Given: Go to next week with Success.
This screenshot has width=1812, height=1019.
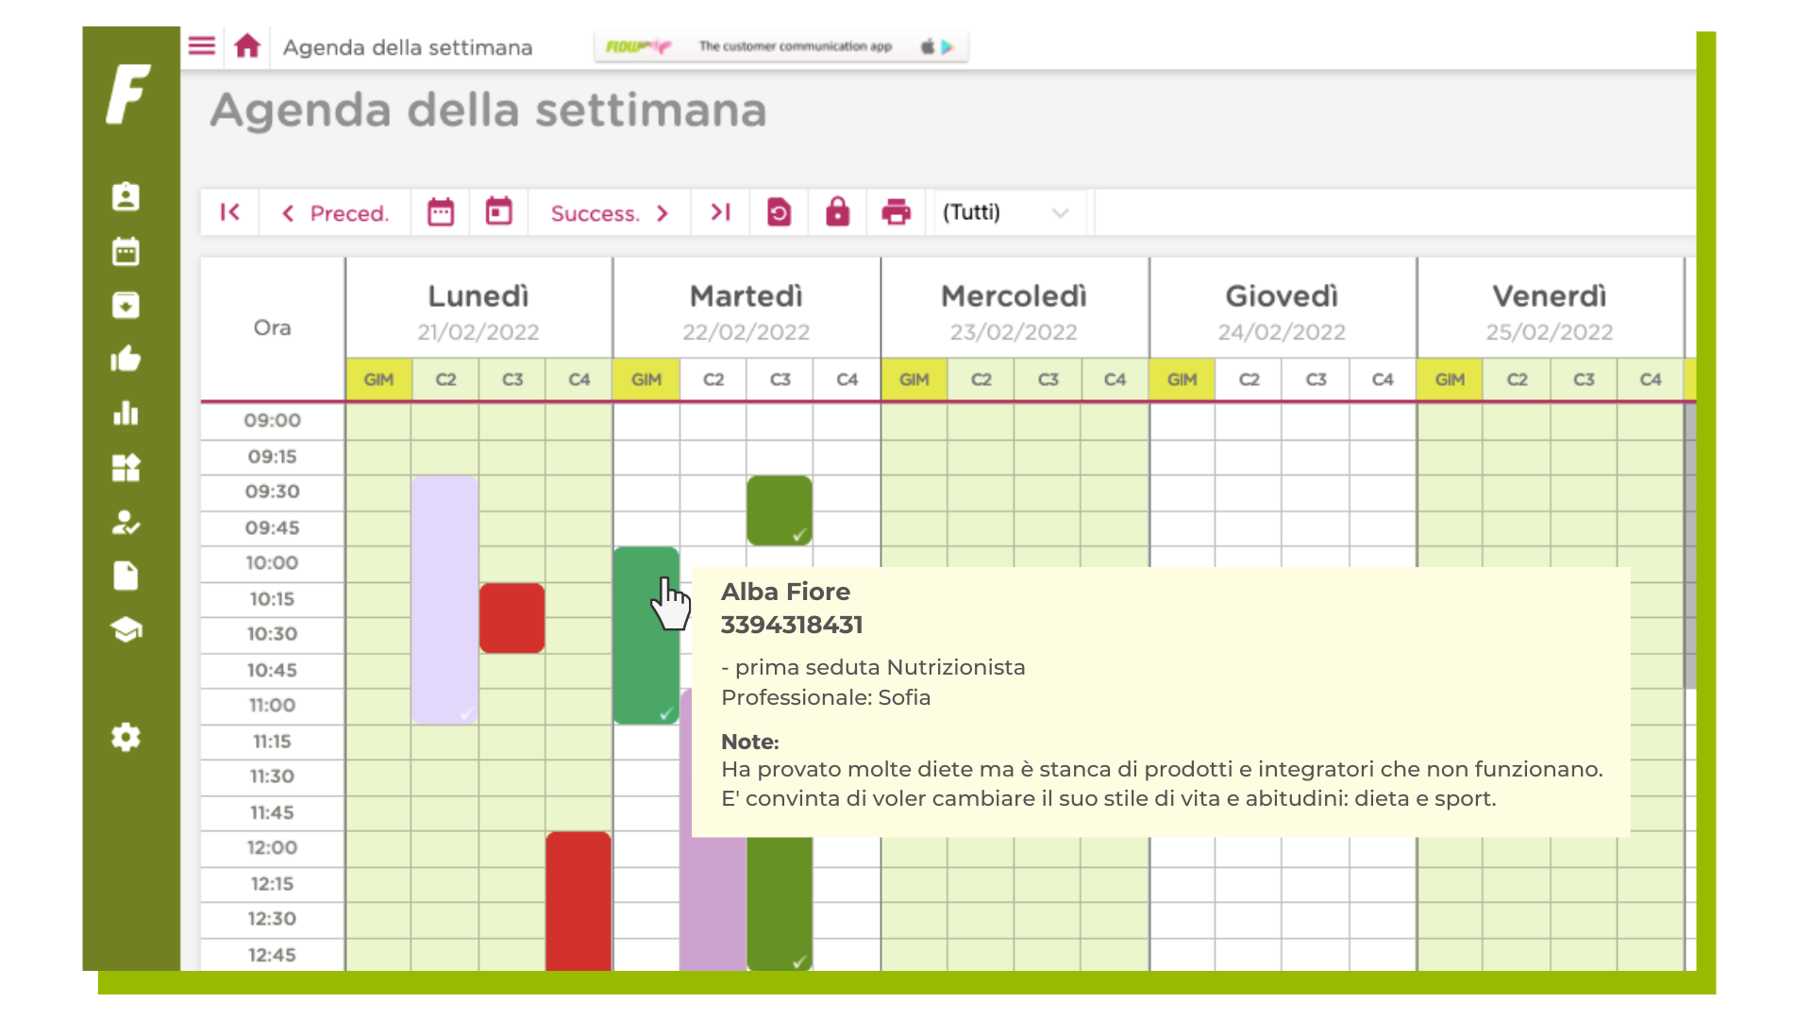Looking at the screenshot, I should (x=610, y=213).
